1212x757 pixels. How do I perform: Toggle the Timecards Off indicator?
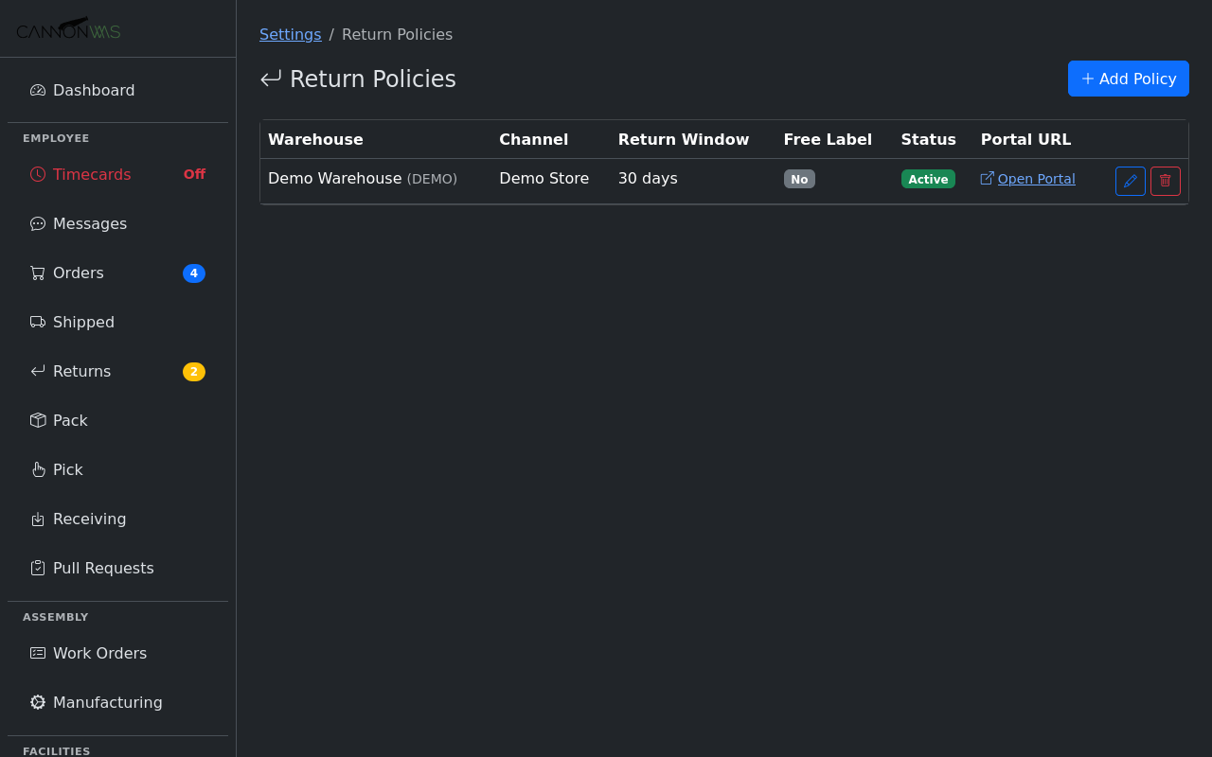(x=193, y=174)
